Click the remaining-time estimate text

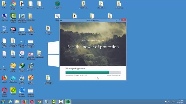114,75
